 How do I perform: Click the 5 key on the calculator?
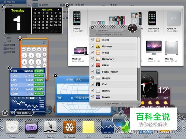coord(31,62)
